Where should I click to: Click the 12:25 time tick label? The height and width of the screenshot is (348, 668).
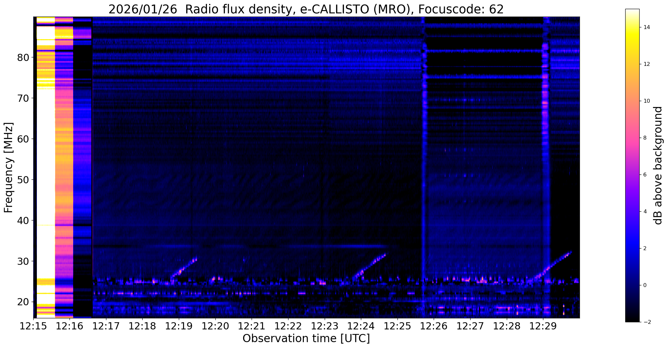(x=397, y=326)
